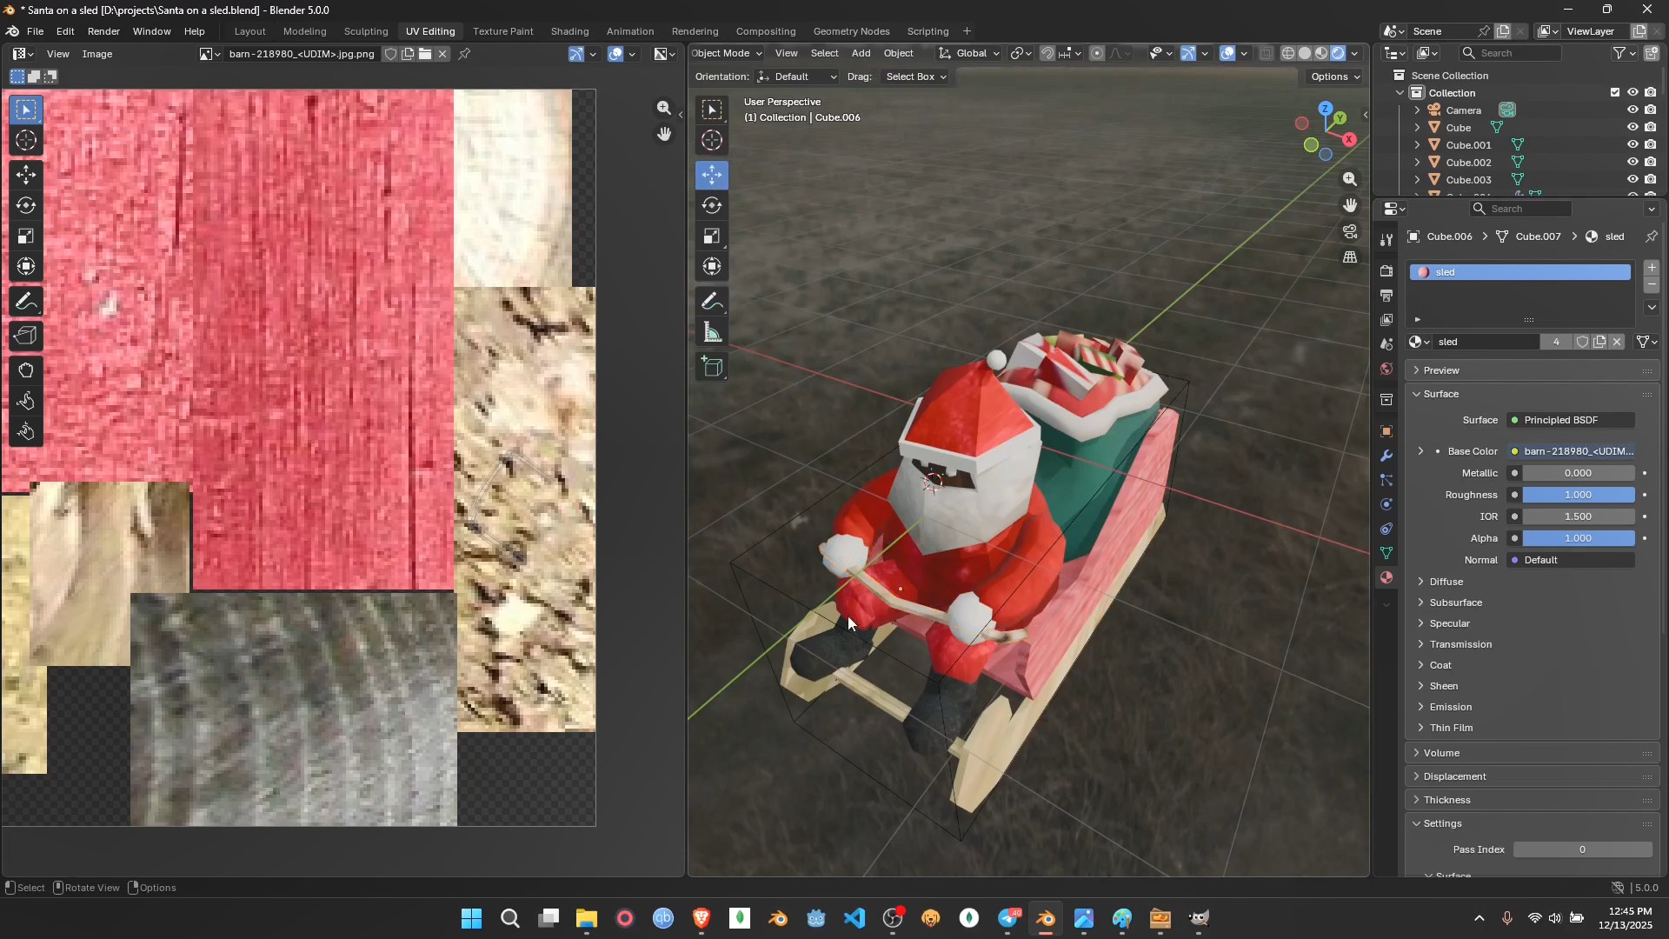This screenshot has width=1669, height=939.
Task: Unlink the sled material with the X button
Action: click(1617, 343)
